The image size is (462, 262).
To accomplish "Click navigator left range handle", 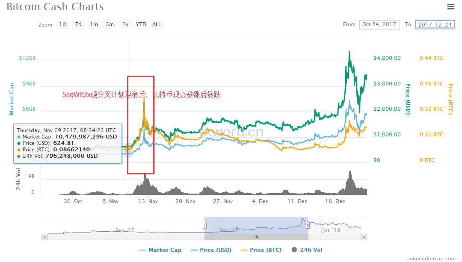I will click(204, 225).
